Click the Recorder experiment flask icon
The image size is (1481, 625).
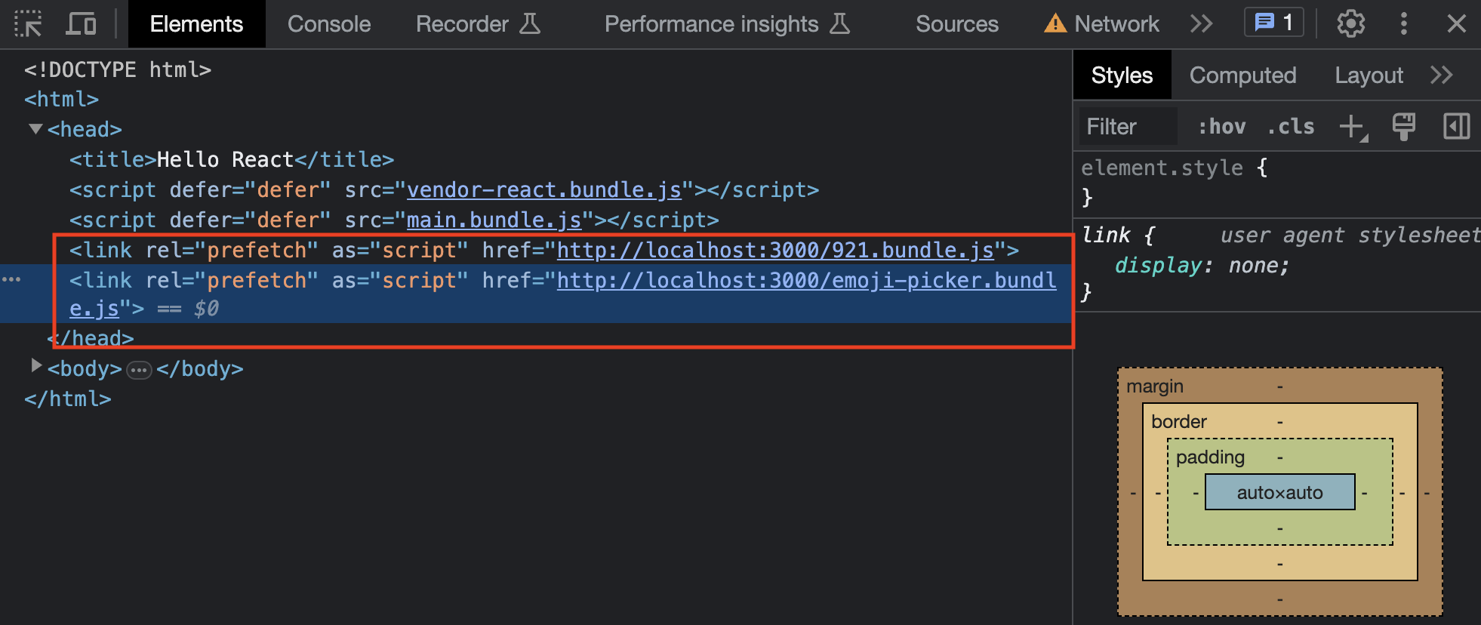tap(530, 23)
